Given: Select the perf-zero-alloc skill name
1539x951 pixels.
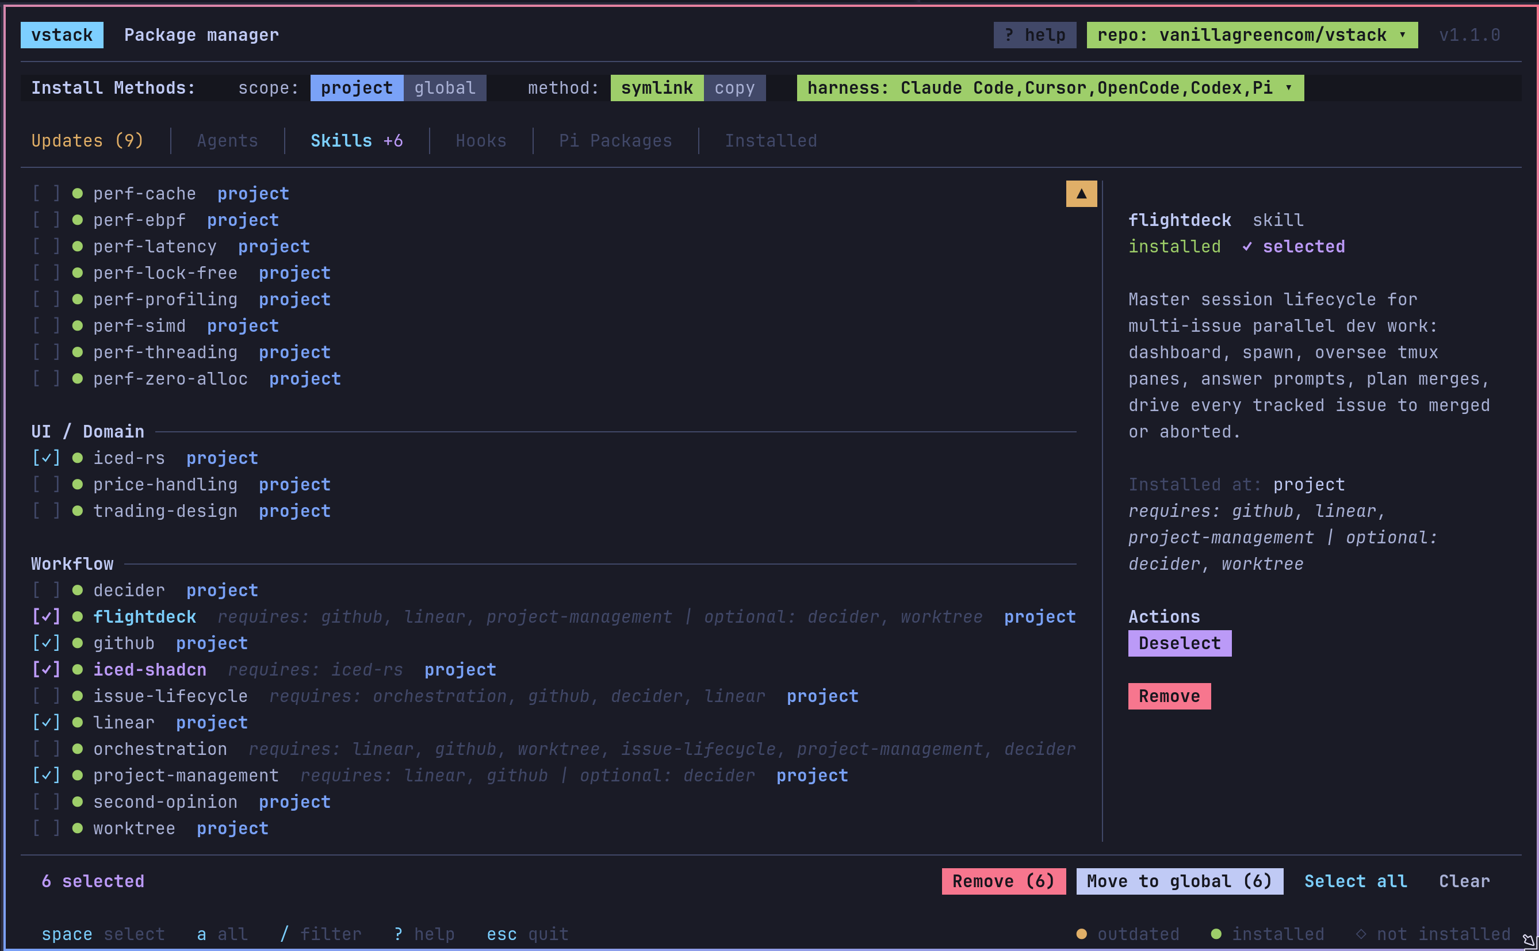Looking at the screenshot, I should tap(170, 379).
